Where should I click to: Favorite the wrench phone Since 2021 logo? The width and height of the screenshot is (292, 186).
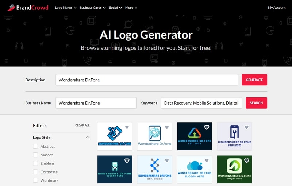247,127
